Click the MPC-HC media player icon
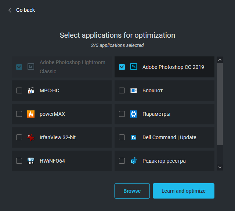 (31, 90)
